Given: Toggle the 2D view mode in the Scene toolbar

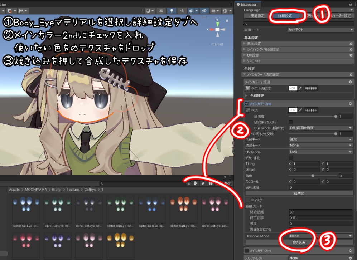Looking at the screenshot, I should click(161, 11).
